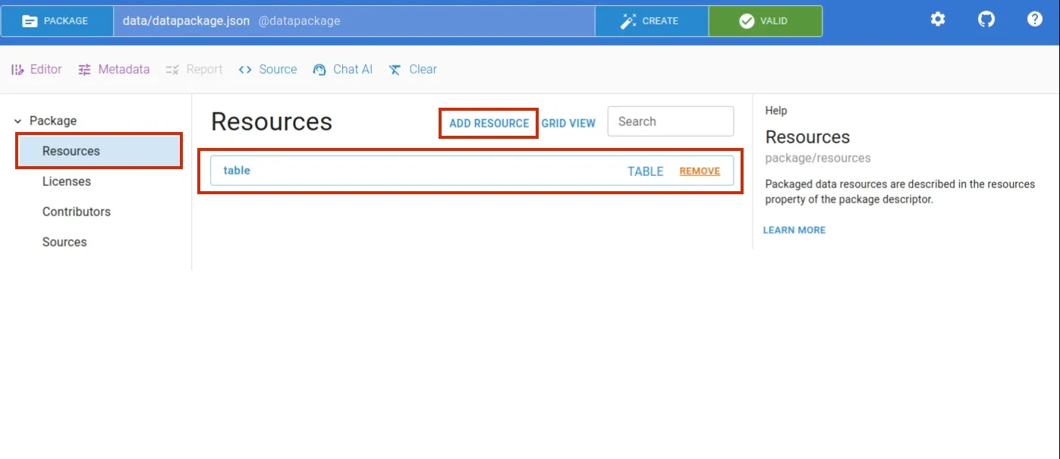Click the resource Search field
Screen dimensions: 1060x459
click(671, 121)
